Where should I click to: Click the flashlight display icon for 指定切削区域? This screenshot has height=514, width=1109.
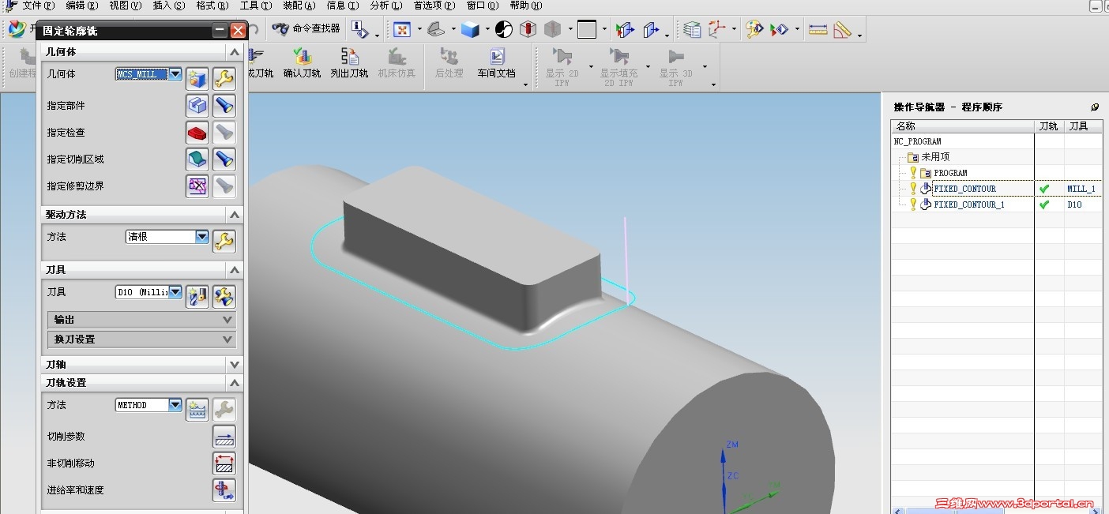(x=224, y=159)
